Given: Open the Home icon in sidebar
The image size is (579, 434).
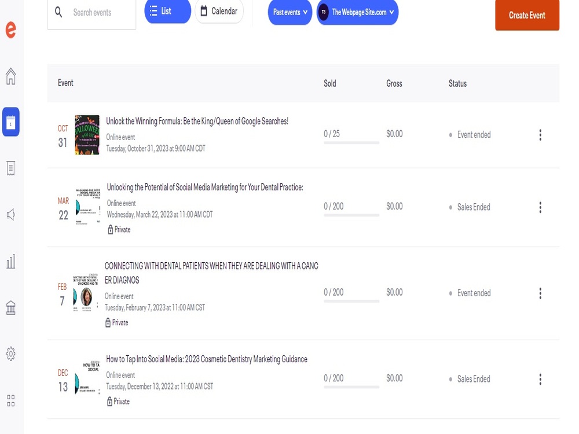Looking at the screenshot, I should click(10, 76).
